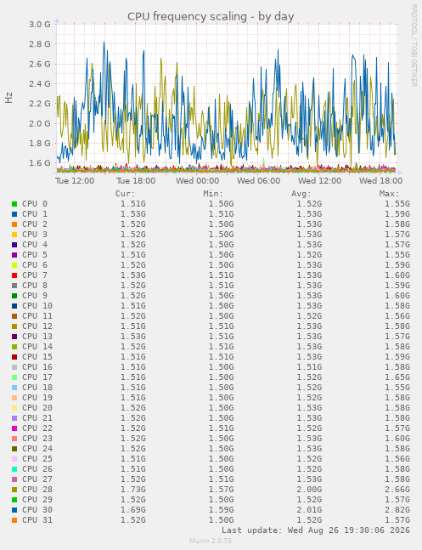Click the '3.0 G' y-axis label
The width and height of the screenshot is (422, 550).
click(40, 24)
